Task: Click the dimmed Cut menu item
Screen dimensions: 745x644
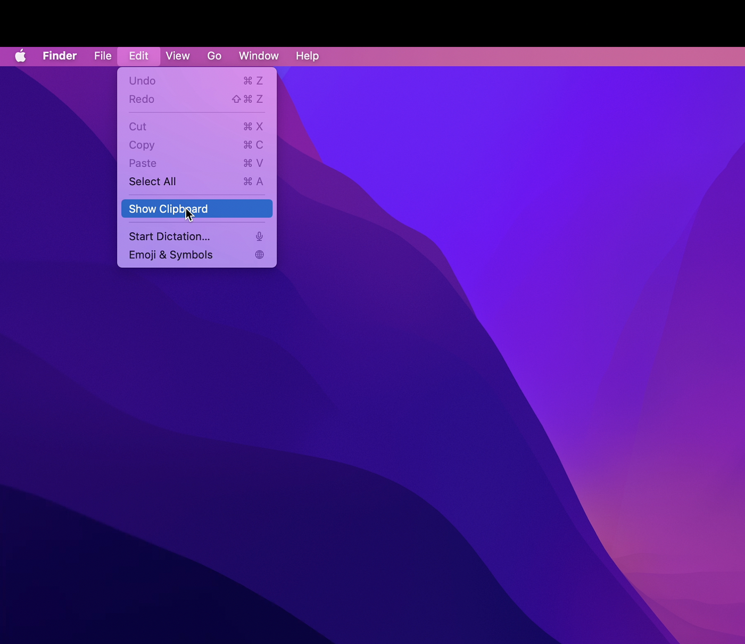Action: click(197, 127)
